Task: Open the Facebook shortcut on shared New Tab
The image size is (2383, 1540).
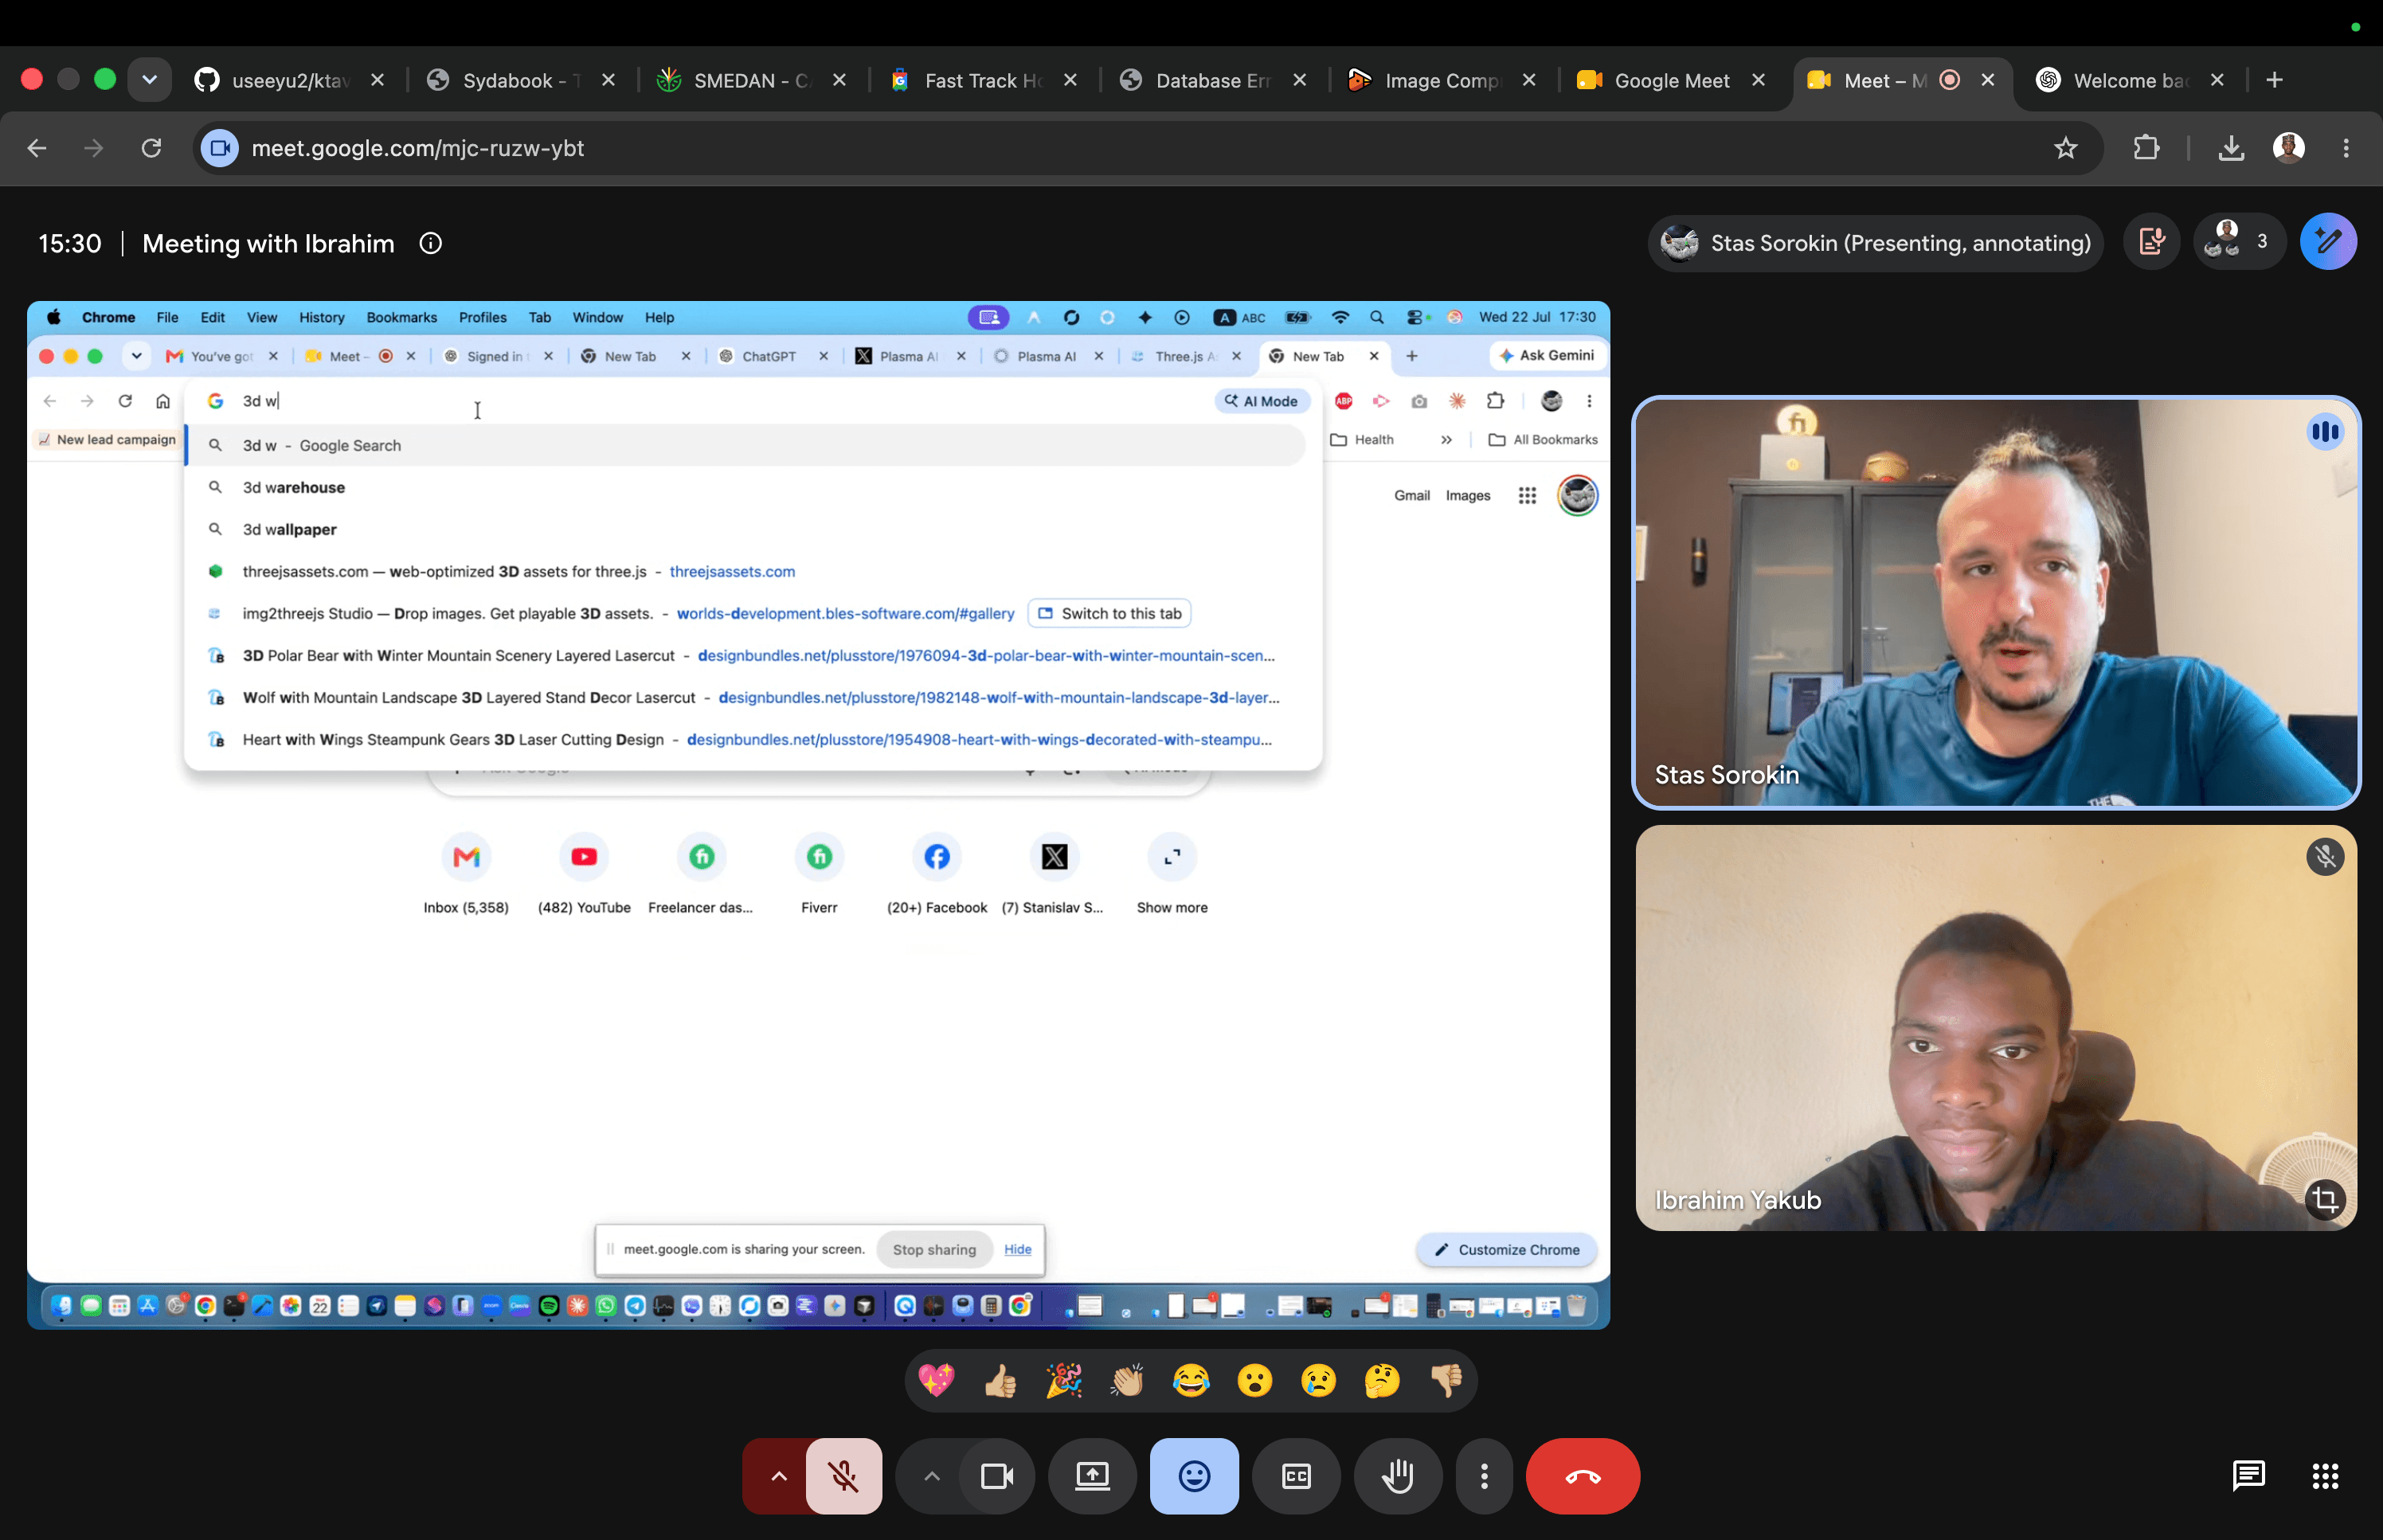Action: 937,874
